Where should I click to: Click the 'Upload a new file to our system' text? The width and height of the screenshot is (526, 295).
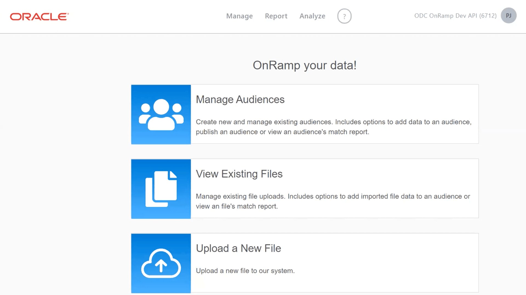tap(245, 271)
